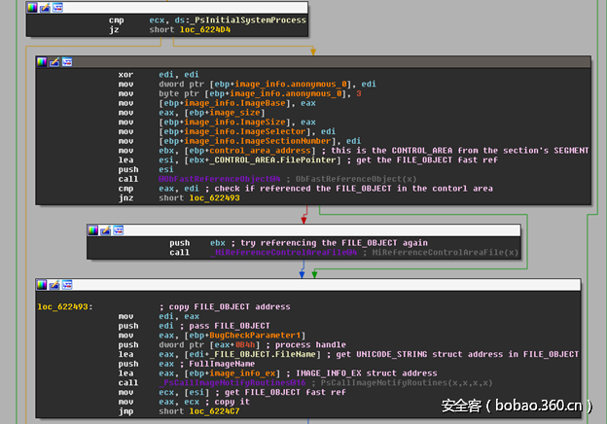Click the pencil edit icon on the xor edi block
Viewport: 607px width, 424px height.
pos(54,61)
